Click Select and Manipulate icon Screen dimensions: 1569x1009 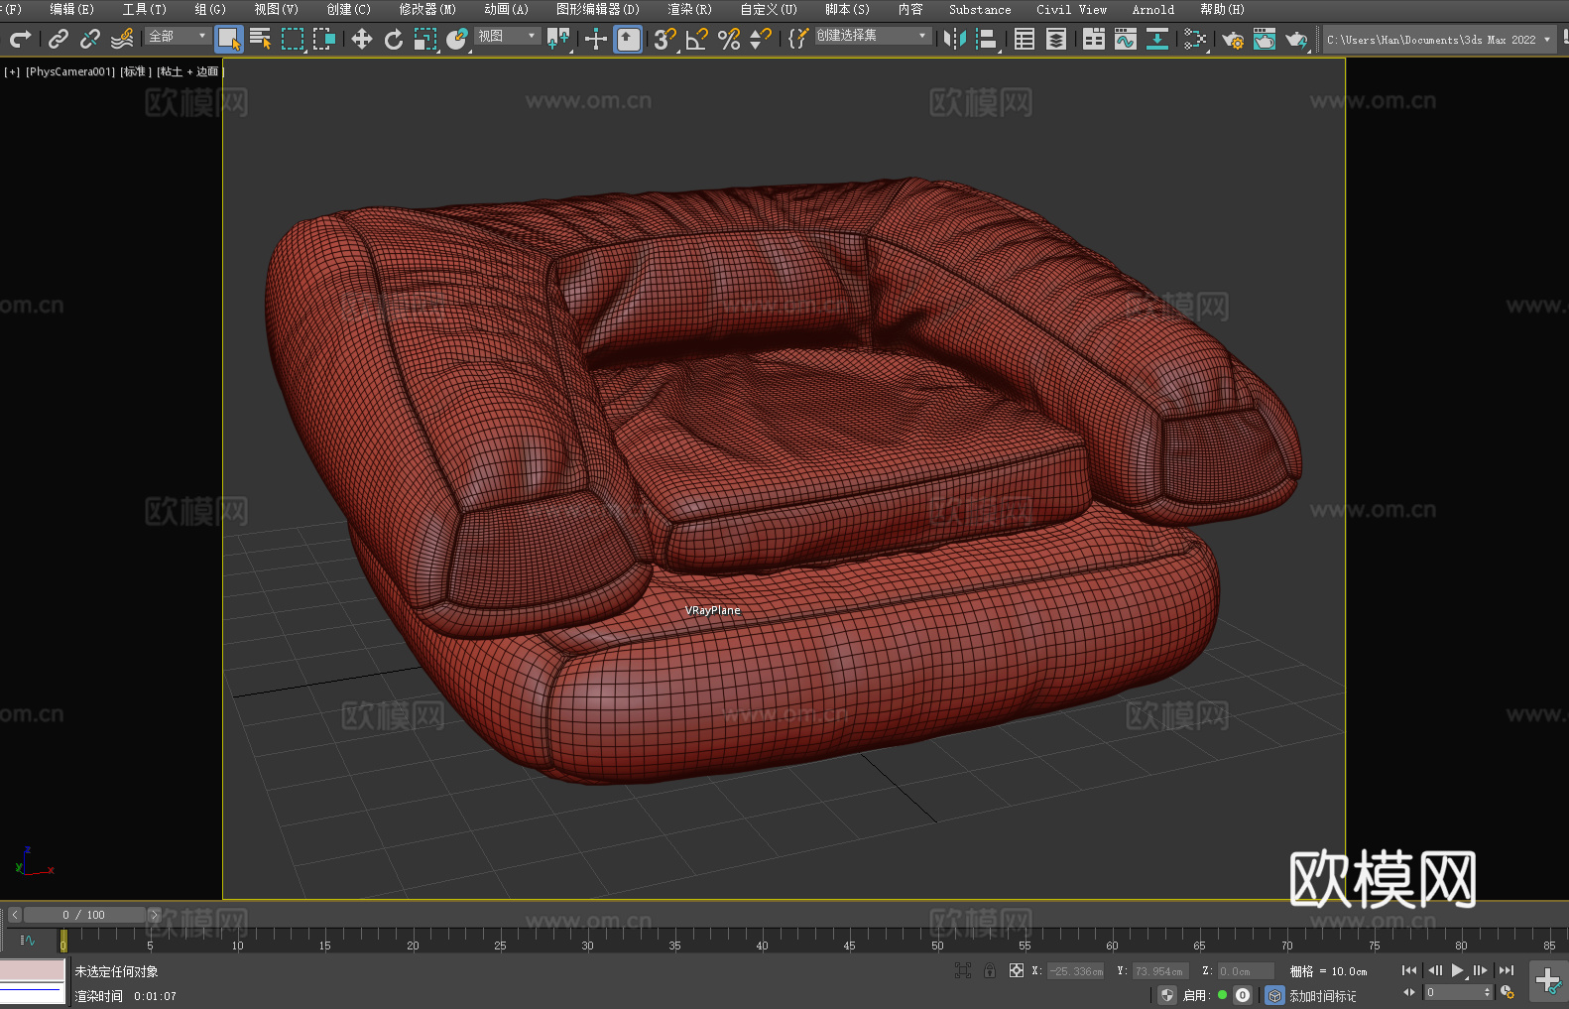595,39
